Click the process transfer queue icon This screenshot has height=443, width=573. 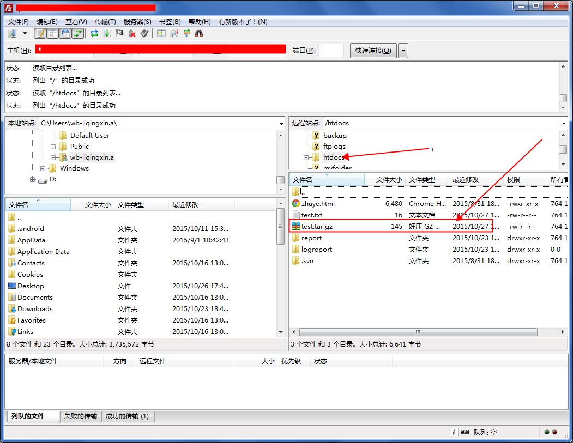tap(107, 34)
